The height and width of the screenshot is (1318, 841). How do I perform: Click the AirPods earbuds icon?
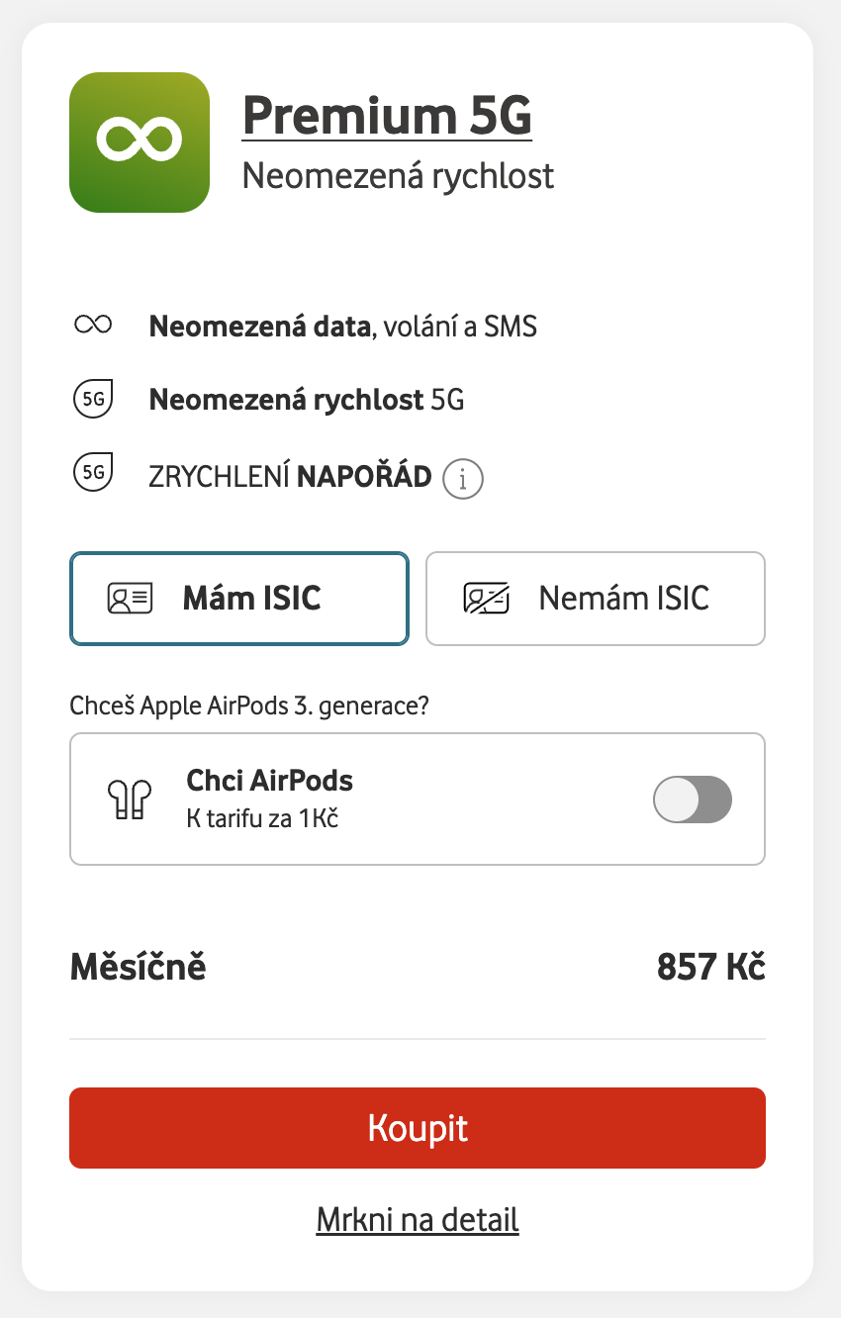pyautogui.click(x=129, y=800)
